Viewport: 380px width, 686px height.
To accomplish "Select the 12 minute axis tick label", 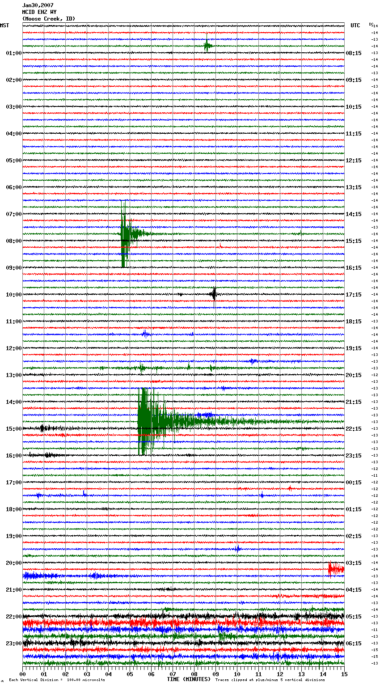I will 280,674.
